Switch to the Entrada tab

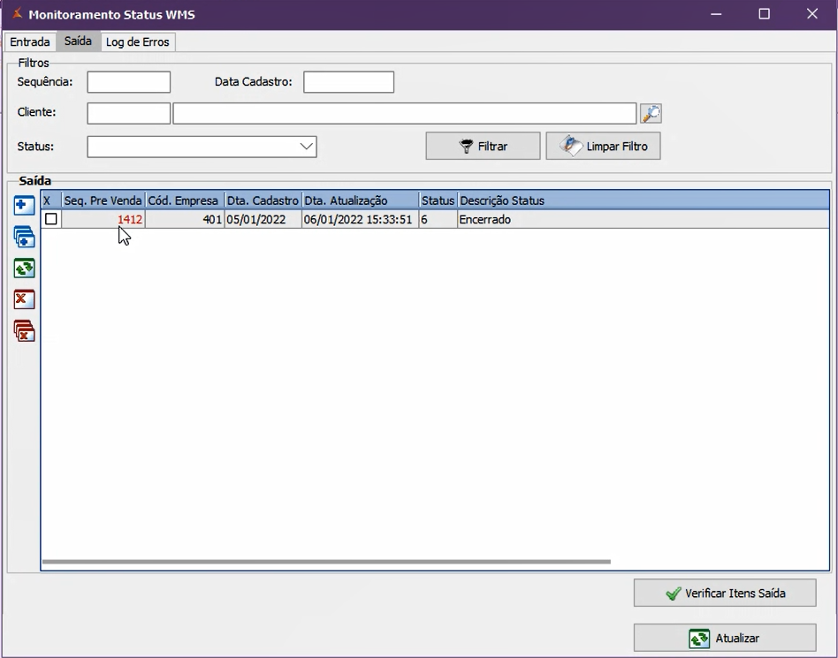pos(30,42)
